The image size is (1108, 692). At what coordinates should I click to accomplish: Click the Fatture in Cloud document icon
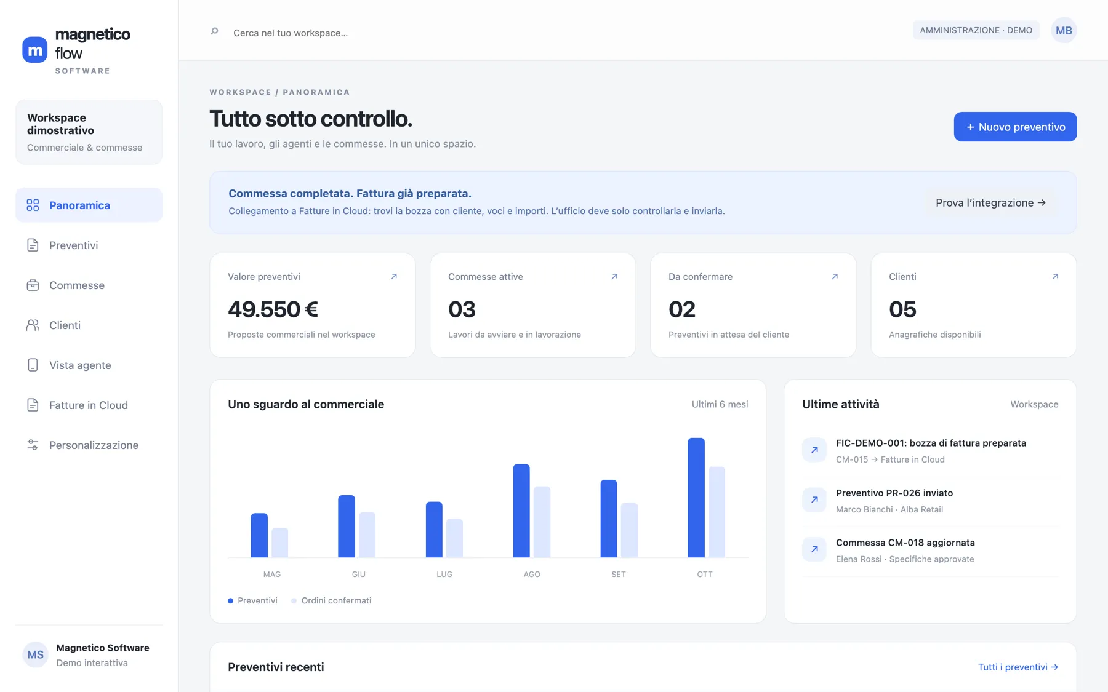[33, 405]
